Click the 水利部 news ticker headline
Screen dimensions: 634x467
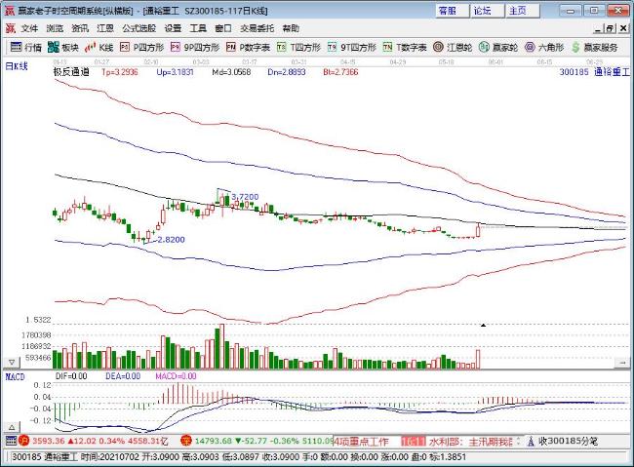[x=470, y=441]
